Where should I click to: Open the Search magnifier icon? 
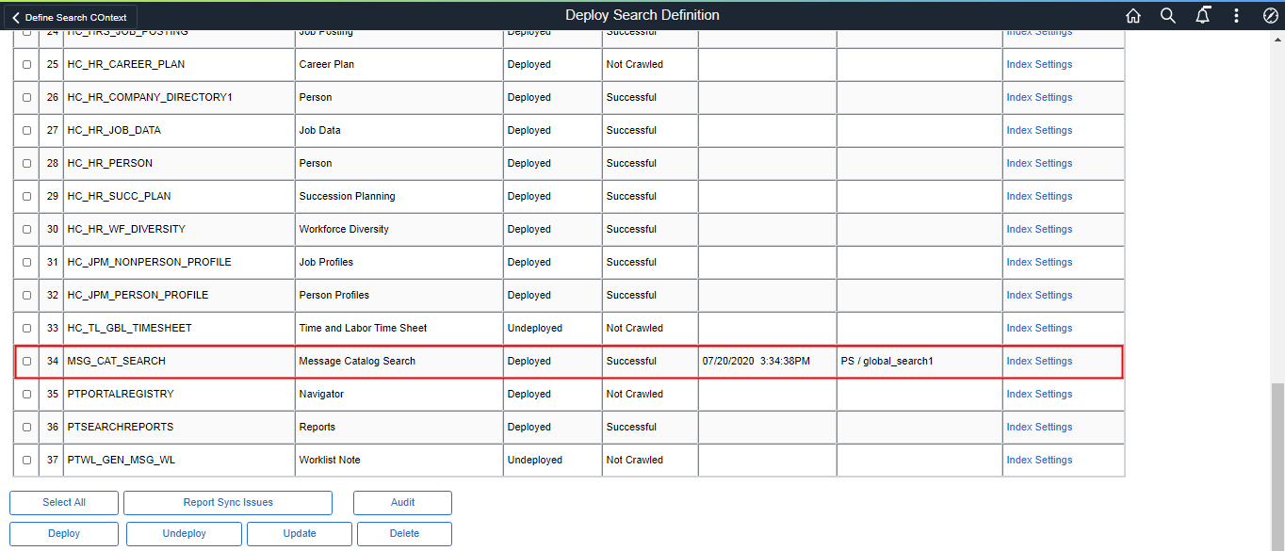(x=1168, y=16)
